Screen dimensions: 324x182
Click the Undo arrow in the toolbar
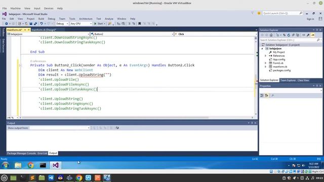[x=42, y=24]
